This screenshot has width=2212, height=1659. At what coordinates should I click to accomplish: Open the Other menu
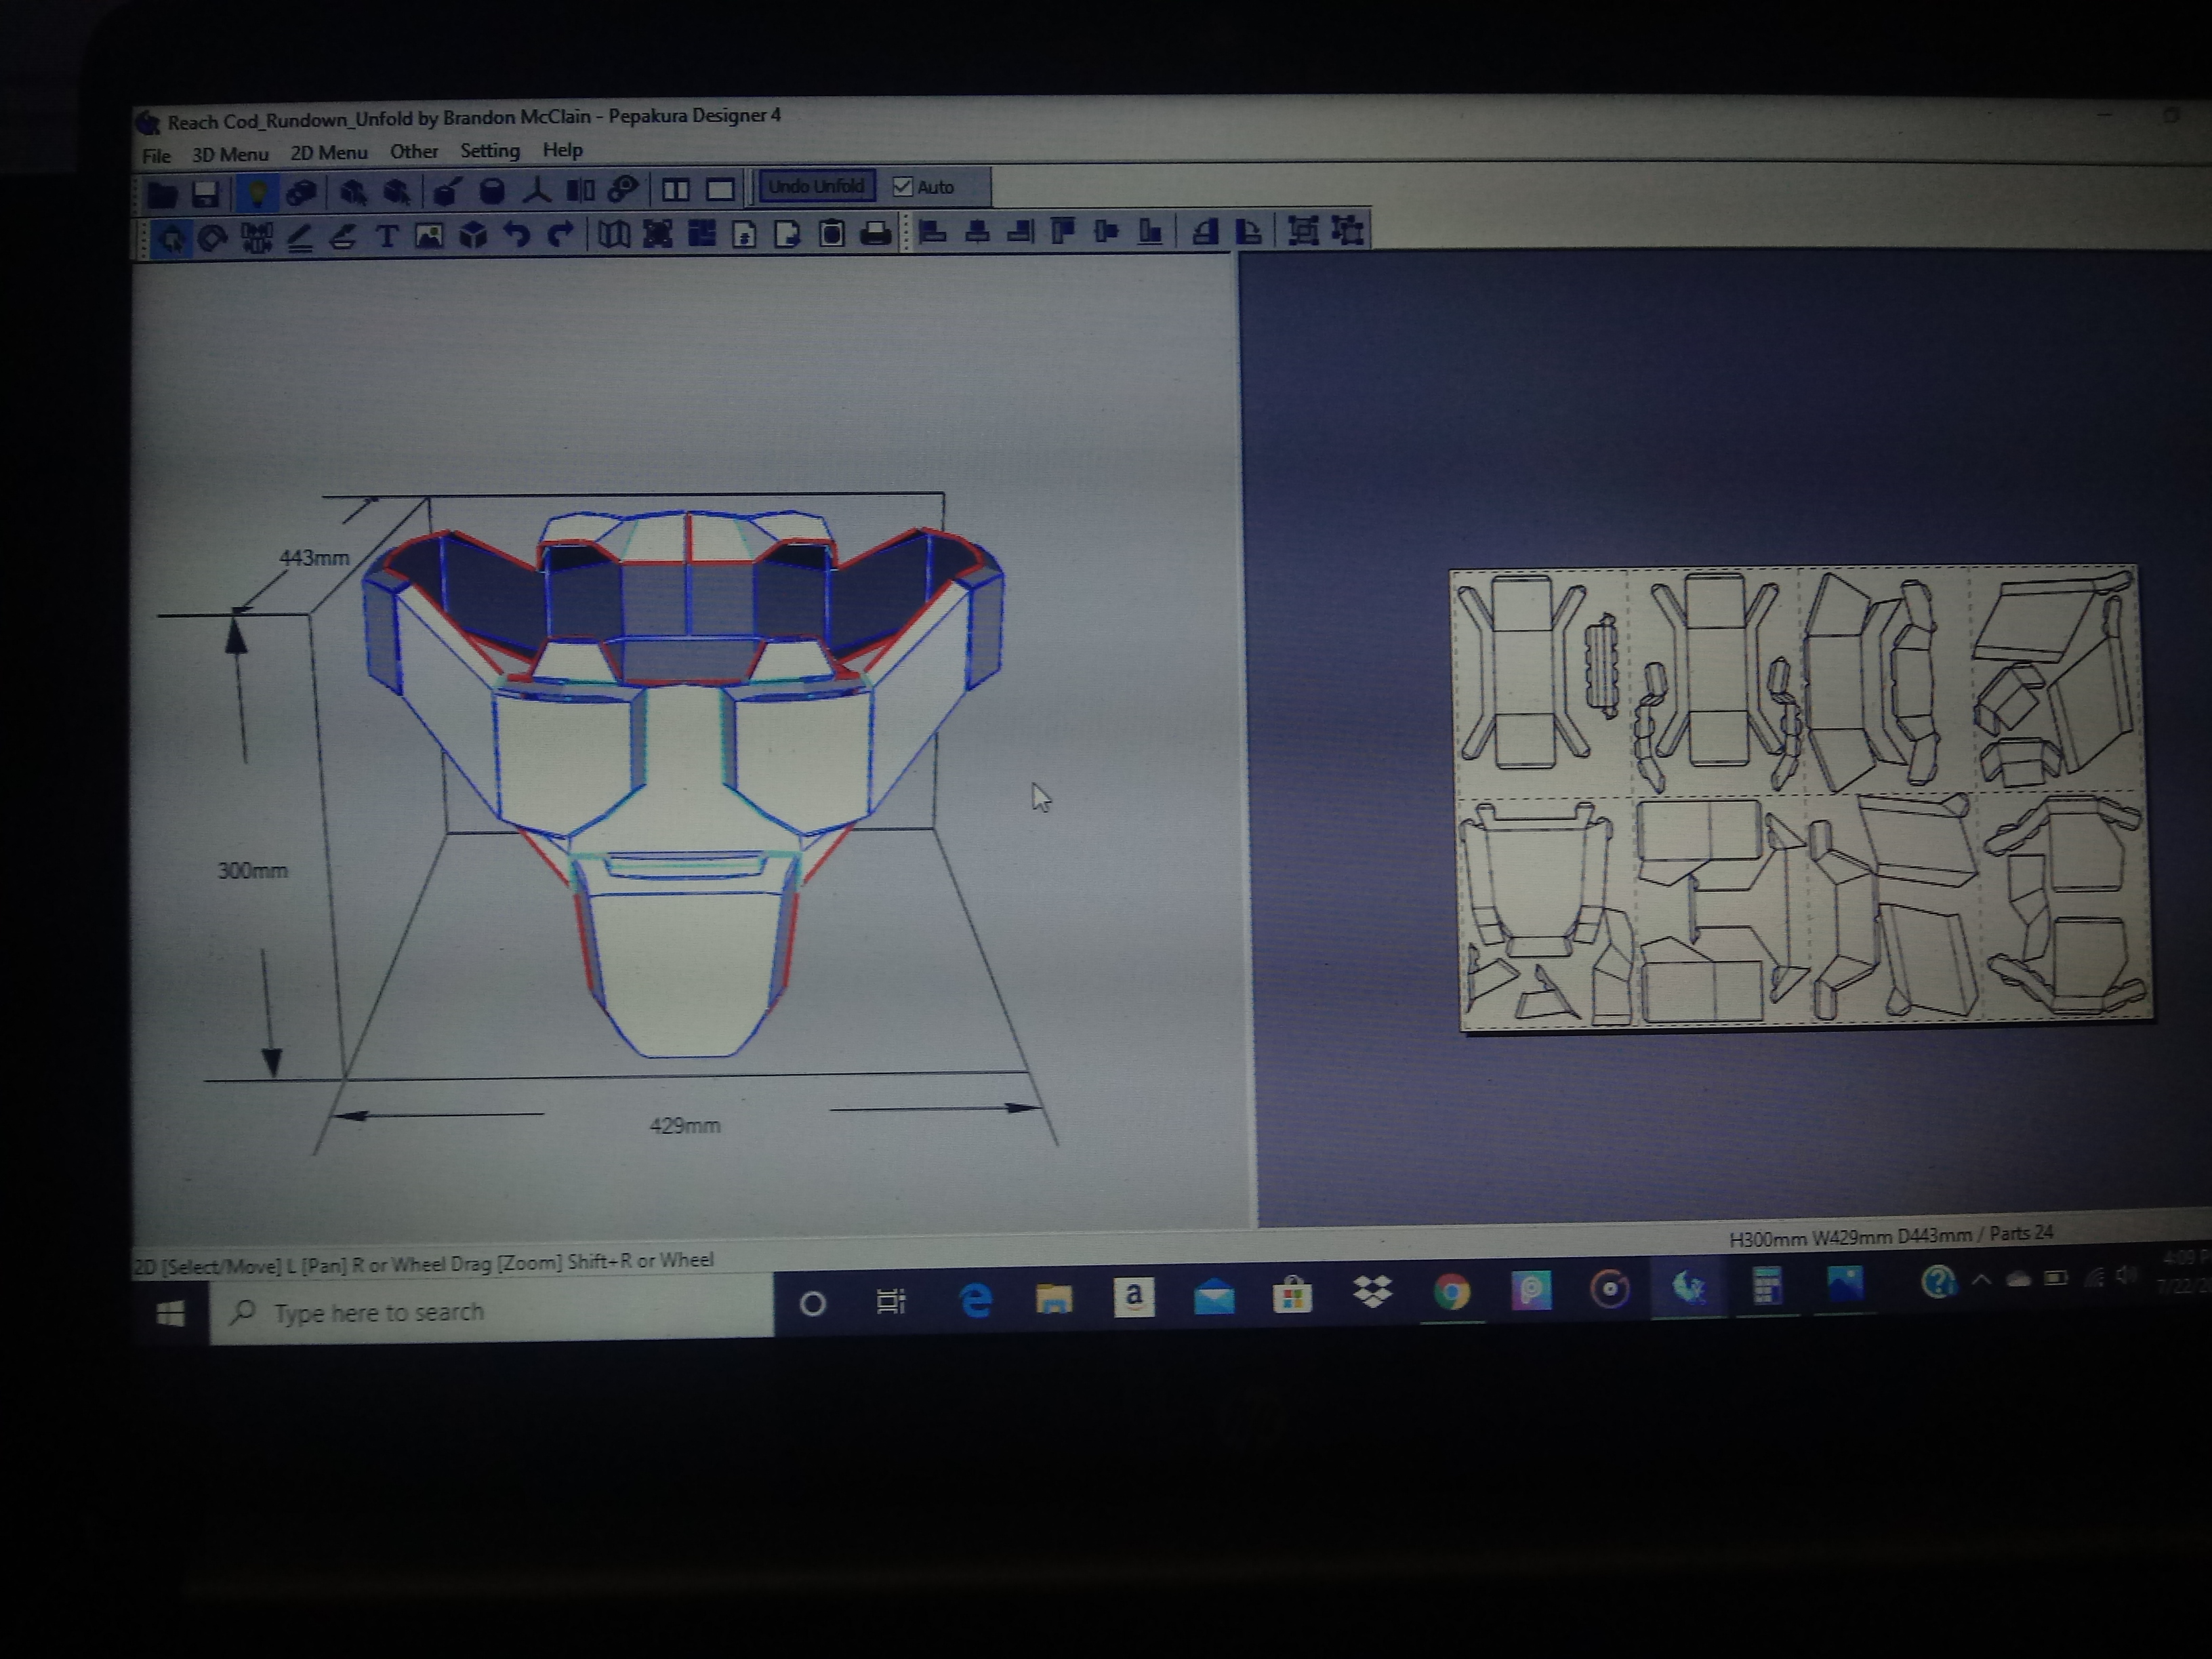pos(414,152)
